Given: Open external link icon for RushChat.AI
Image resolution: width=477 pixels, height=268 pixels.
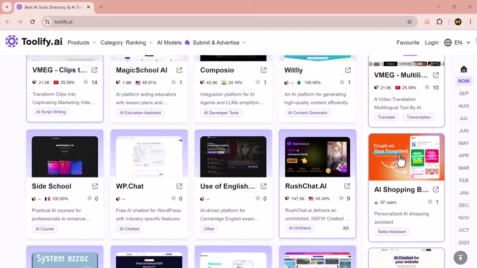Looking at the screenshot, I should tap(347, 186).
